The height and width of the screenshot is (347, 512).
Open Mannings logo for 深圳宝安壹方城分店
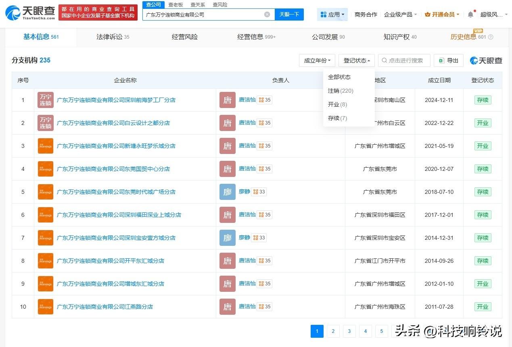(45, 238)
